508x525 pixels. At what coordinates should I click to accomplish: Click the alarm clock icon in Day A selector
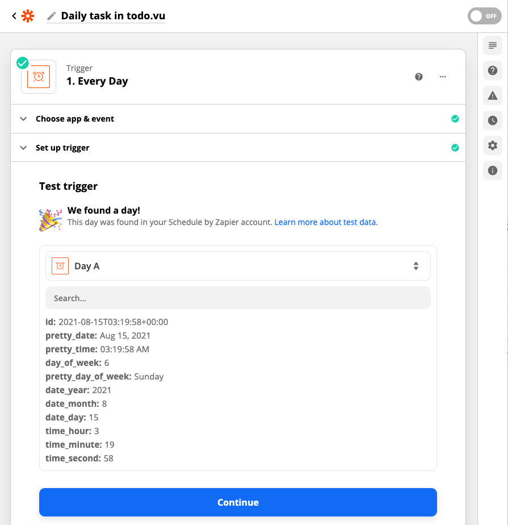(60, 266)
